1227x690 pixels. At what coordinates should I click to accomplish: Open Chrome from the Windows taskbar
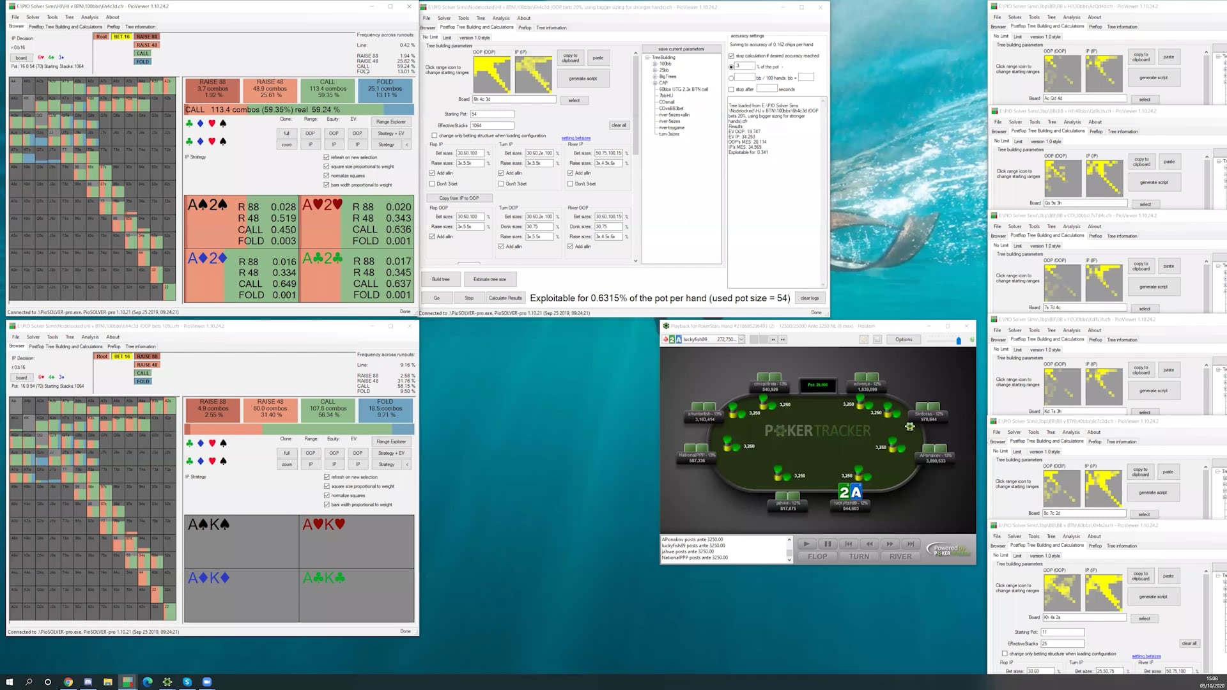click(68, 682)
